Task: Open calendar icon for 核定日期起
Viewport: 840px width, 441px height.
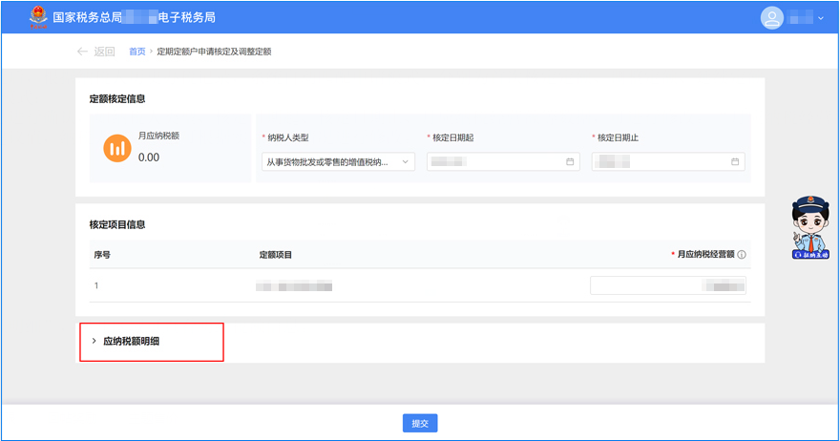Action: (570, 162)
